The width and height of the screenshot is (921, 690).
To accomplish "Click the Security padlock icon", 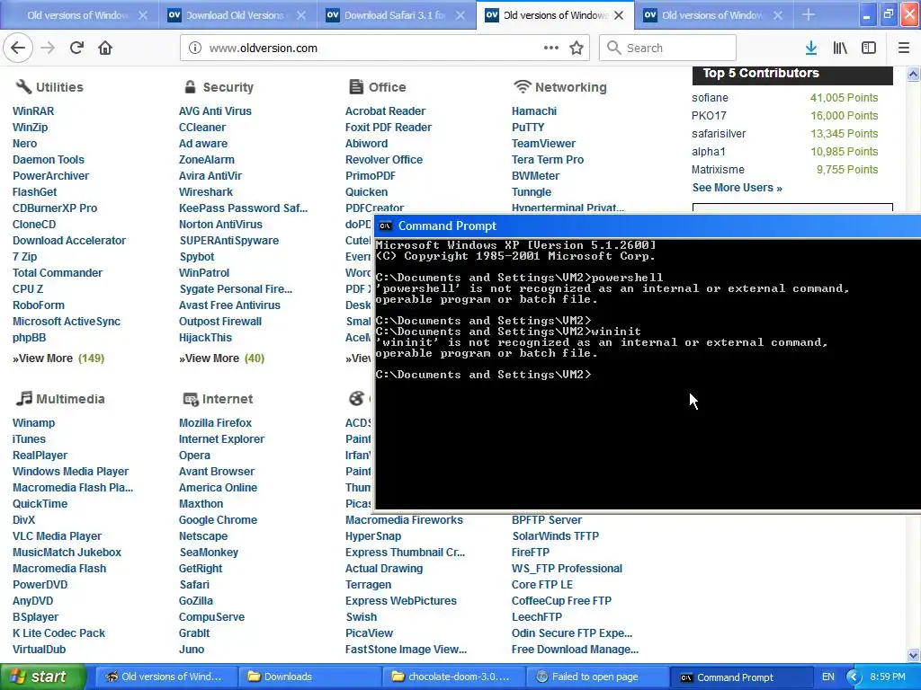I will (190, 87).
